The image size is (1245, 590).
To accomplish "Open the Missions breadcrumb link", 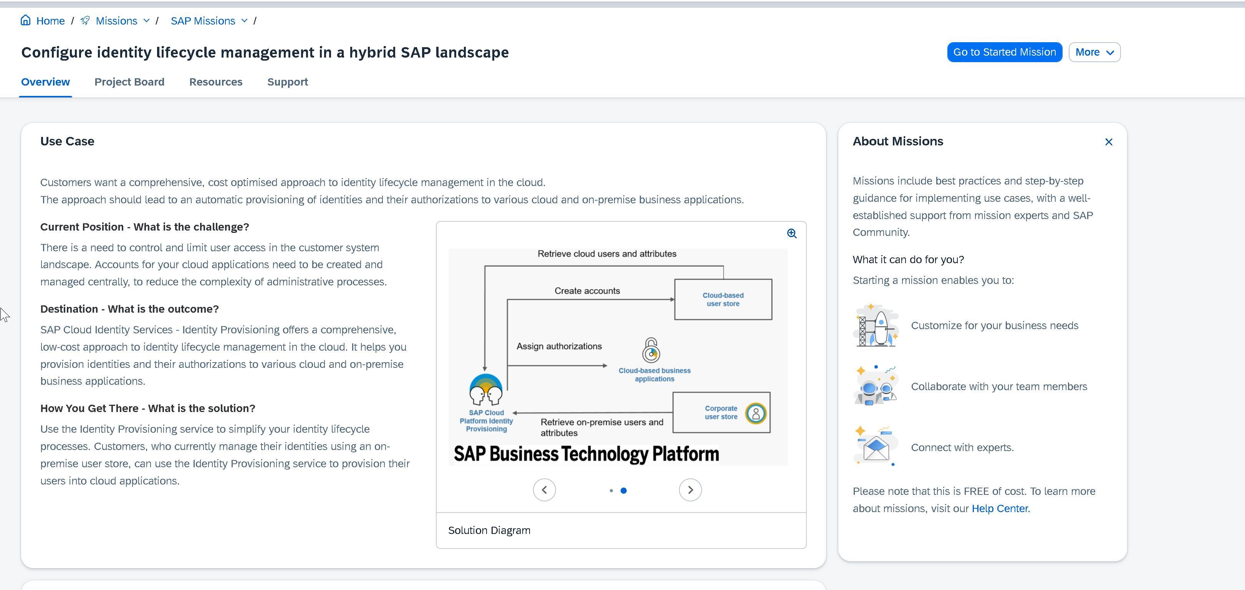I will [x=116, y=21].
